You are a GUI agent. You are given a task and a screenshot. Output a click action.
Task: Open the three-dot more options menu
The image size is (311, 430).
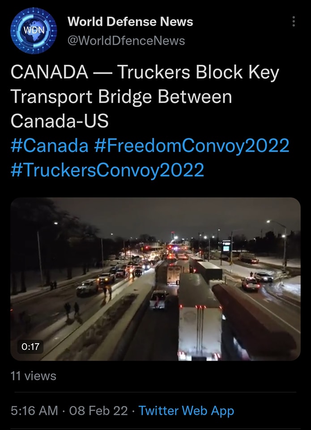(294, 21)
